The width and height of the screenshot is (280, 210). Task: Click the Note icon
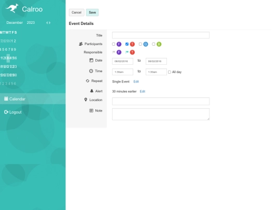91,110
